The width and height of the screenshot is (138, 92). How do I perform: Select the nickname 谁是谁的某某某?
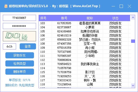(90, 23)
